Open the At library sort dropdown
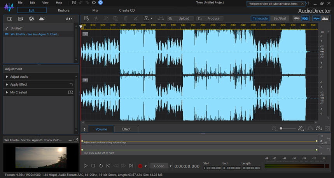 [69, 19]
